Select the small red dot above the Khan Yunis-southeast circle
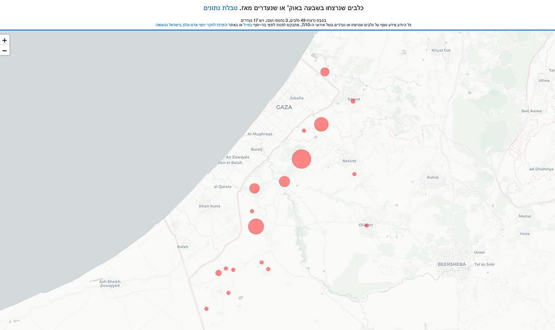Viewport: 555px width, 330px height. (x=252, y=211)
